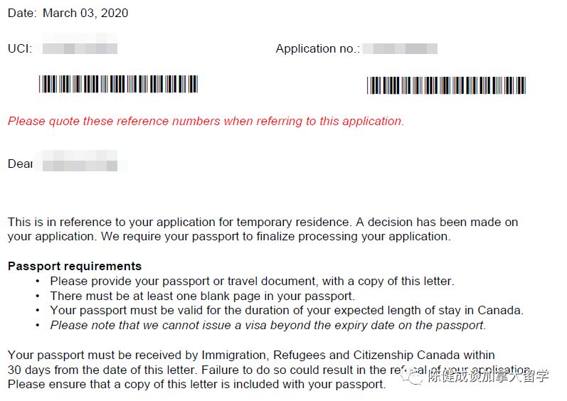567x401 pixels.
Task: Click the barcode under the UCI number
Action: [x=118, y=85]
